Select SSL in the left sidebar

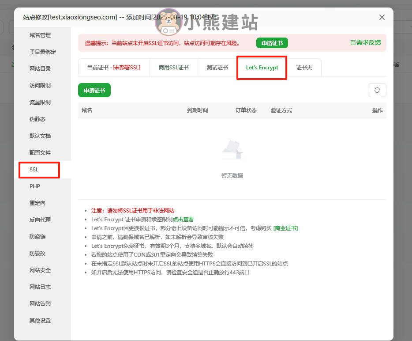pos(34,170)
